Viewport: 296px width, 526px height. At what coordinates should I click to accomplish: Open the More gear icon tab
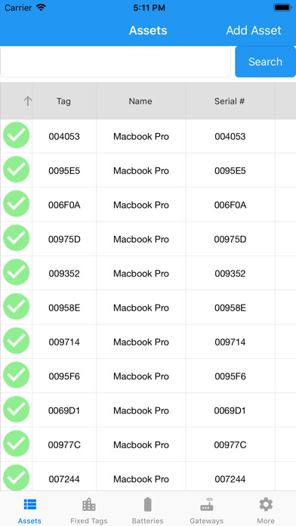click(x=266, y=505)
